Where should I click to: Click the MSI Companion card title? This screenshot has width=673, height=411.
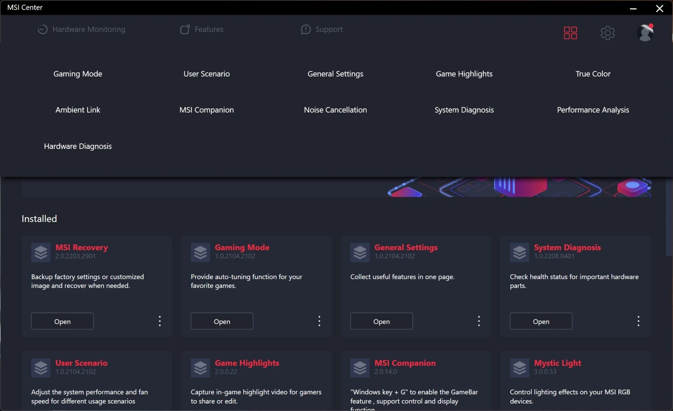click(405, 363)
